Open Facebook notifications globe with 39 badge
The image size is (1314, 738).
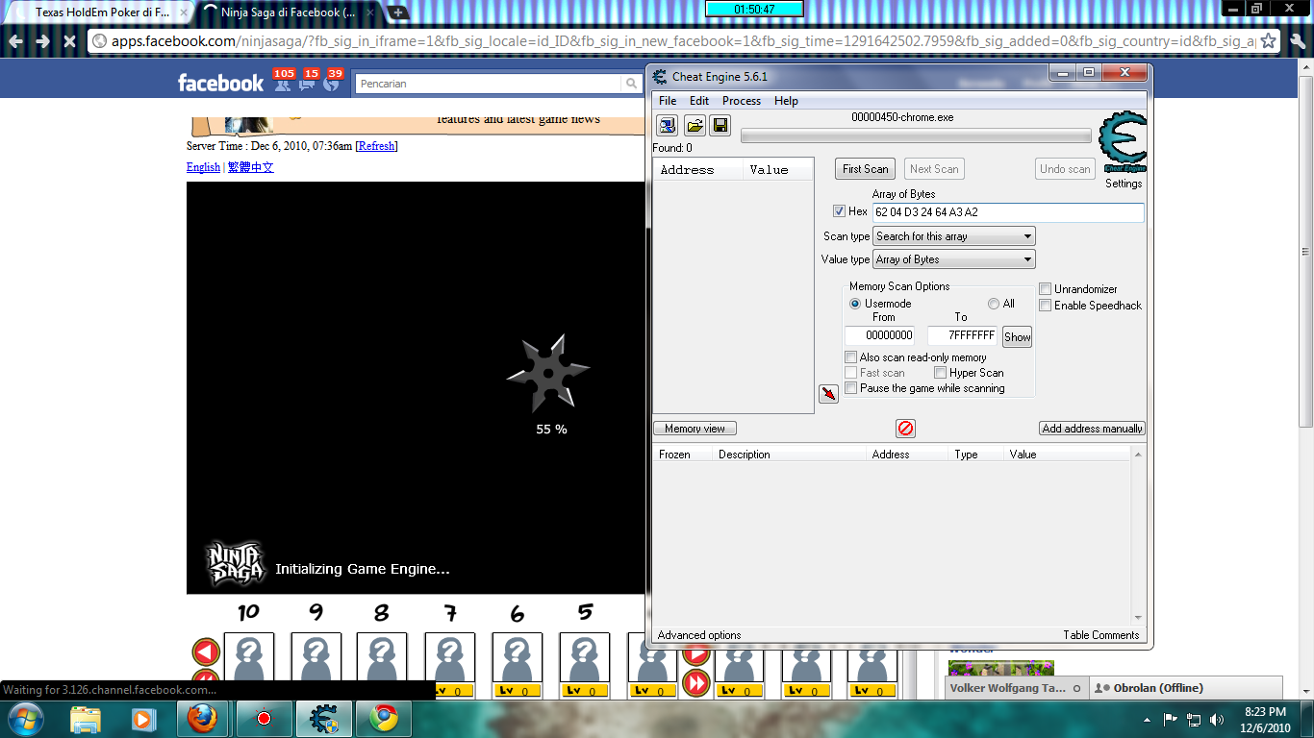tap(331, 83)
